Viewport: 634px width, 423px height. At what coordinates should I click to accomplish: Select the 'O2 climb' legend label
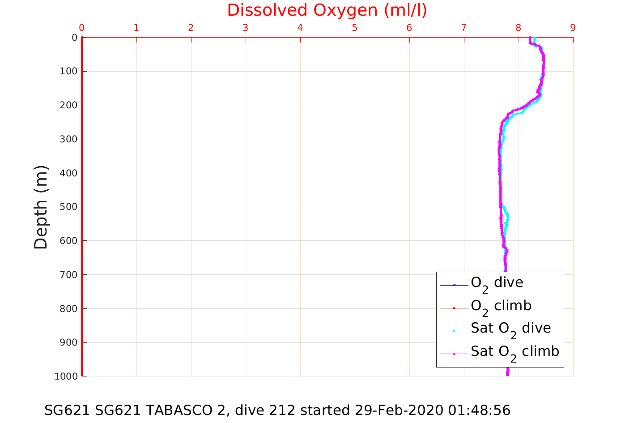[x=501, y=306]
